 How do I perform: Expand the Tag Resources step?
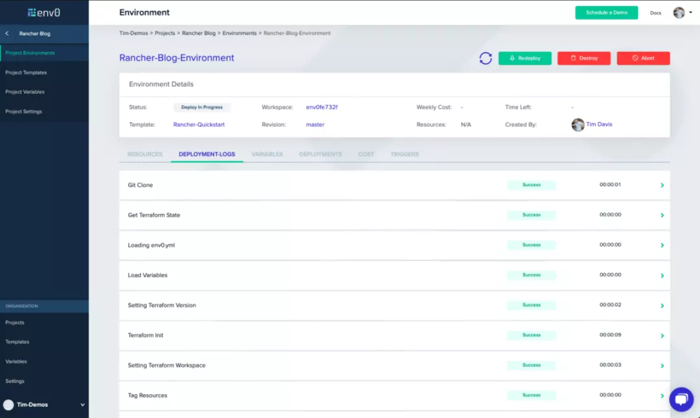pos(662,396)
